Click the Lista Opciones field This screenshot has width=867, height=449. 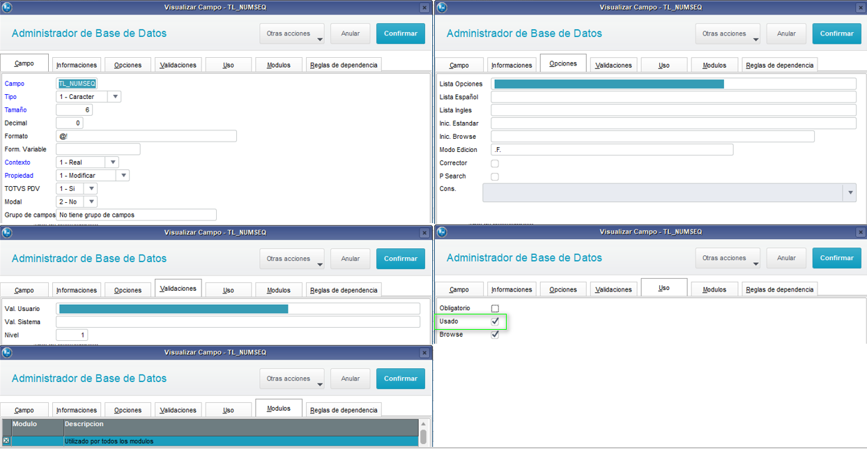tap(673, 84)
